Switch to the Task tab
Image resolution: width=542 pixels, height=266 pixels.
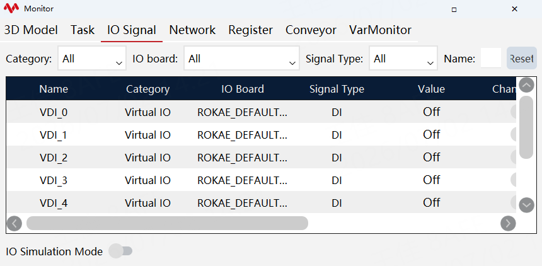[x=83, y=30]
